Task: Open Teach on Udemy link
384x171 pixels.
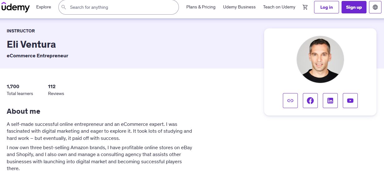Action: coord(279,7)
